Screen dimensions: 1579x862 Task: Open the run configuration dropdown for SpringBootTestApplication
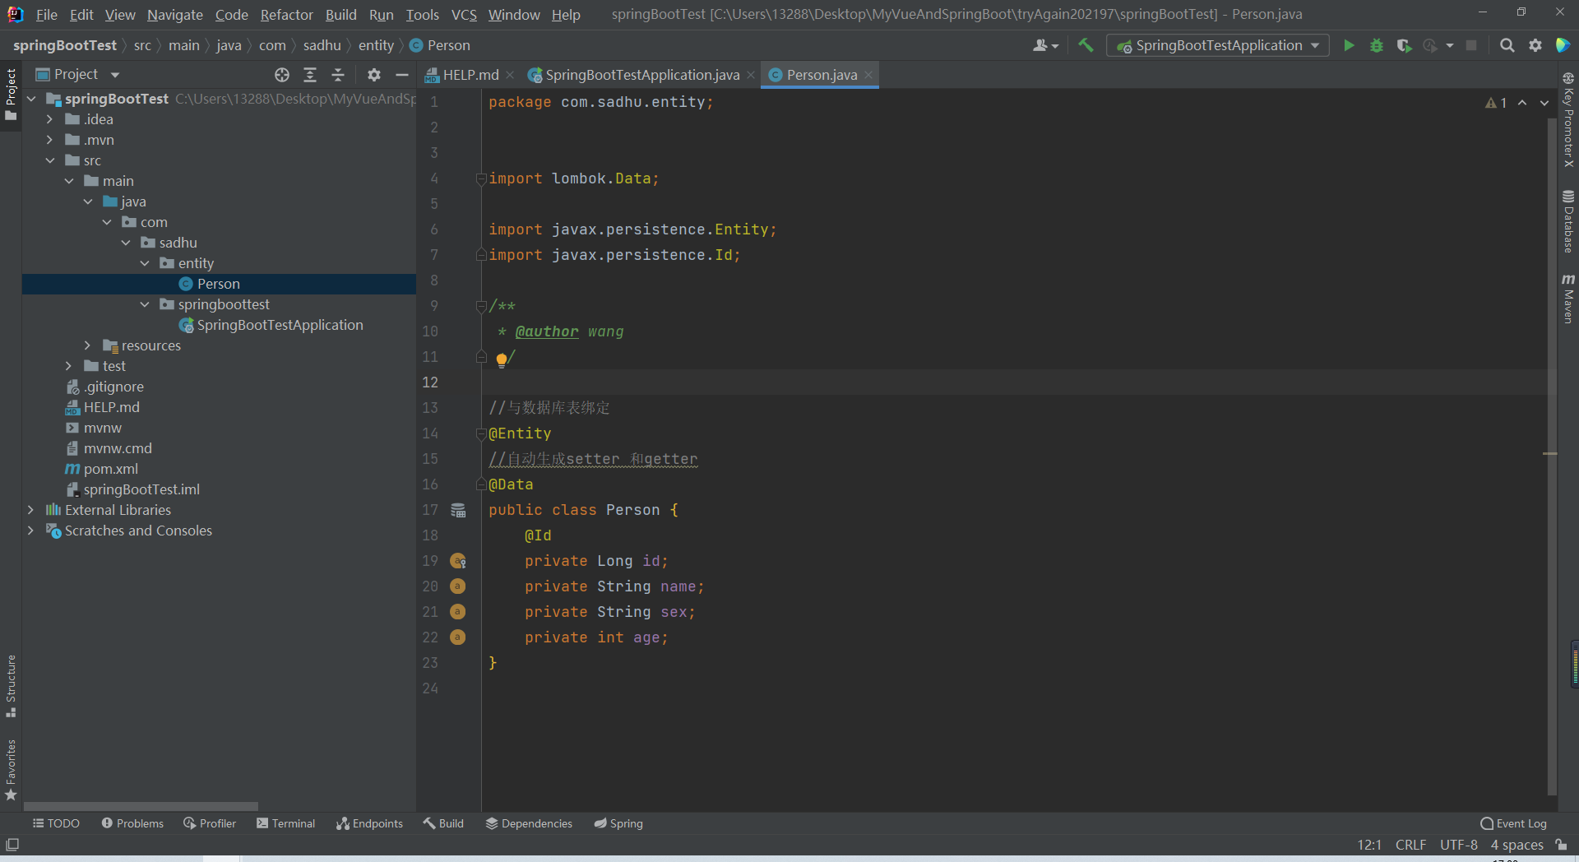pos(1316,45)
